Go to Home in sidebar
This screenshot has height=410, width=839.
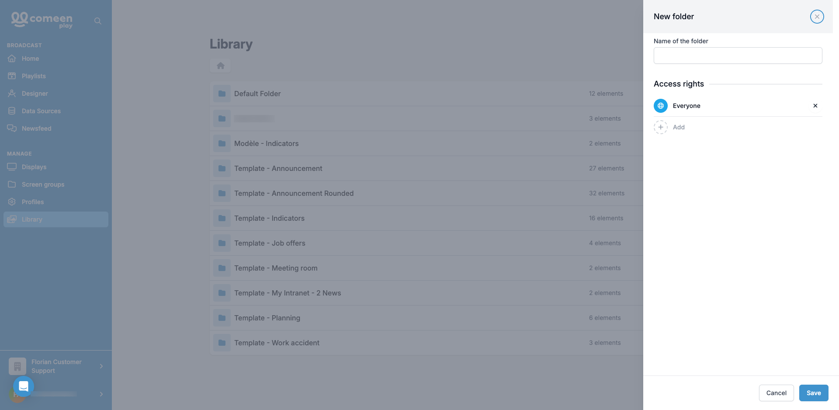[x=56, y=59]
